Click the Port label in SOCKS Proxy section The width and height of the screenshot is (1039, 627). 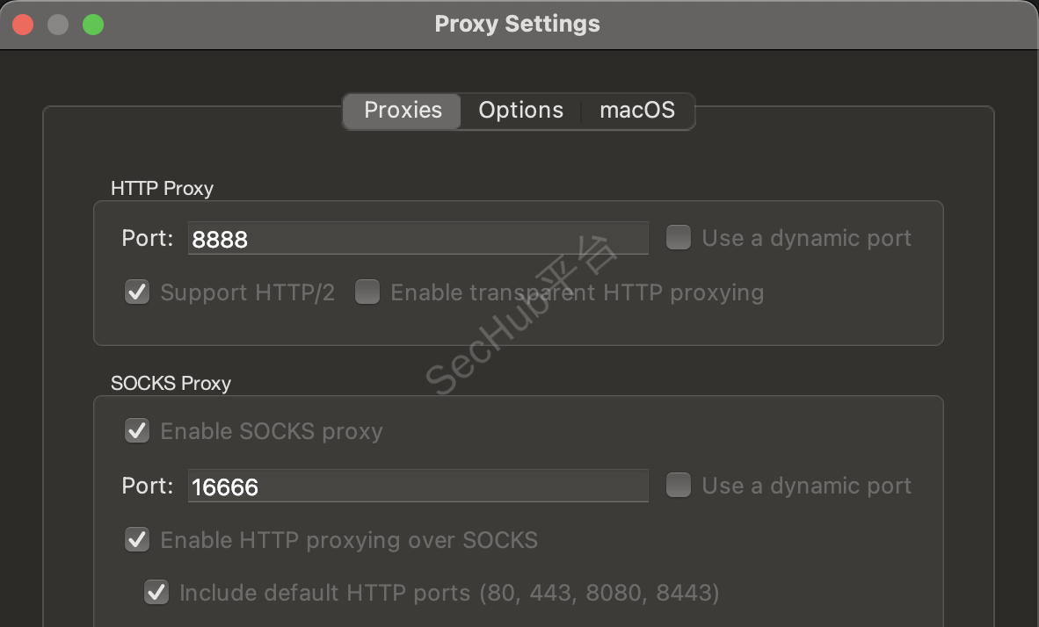click(148, 486)
